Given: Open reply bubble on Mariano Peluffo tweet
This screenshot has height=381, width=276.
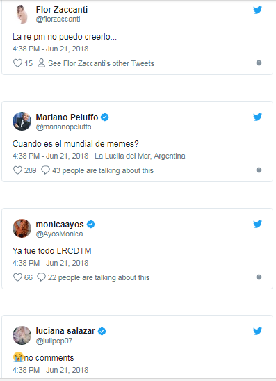Looking at the screenshot, I should click(x=45, y=170).
